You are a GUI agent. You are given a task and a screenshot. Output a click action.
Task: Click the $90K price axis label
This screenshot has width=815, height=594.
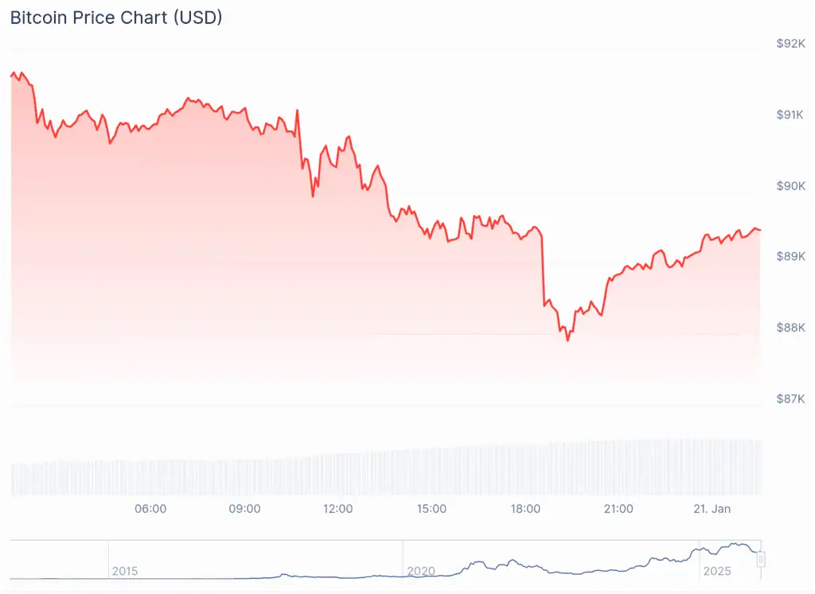790,186
